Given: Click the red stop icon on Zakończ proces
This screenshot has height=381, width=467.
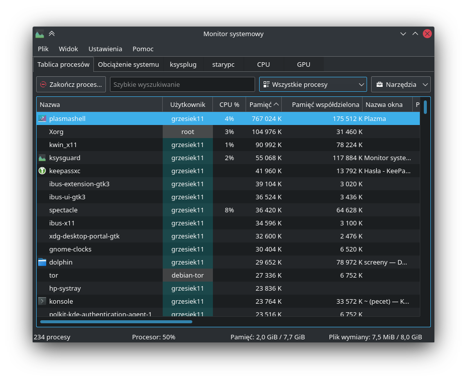Looking at the screenshot, I should tap(43, 85).
